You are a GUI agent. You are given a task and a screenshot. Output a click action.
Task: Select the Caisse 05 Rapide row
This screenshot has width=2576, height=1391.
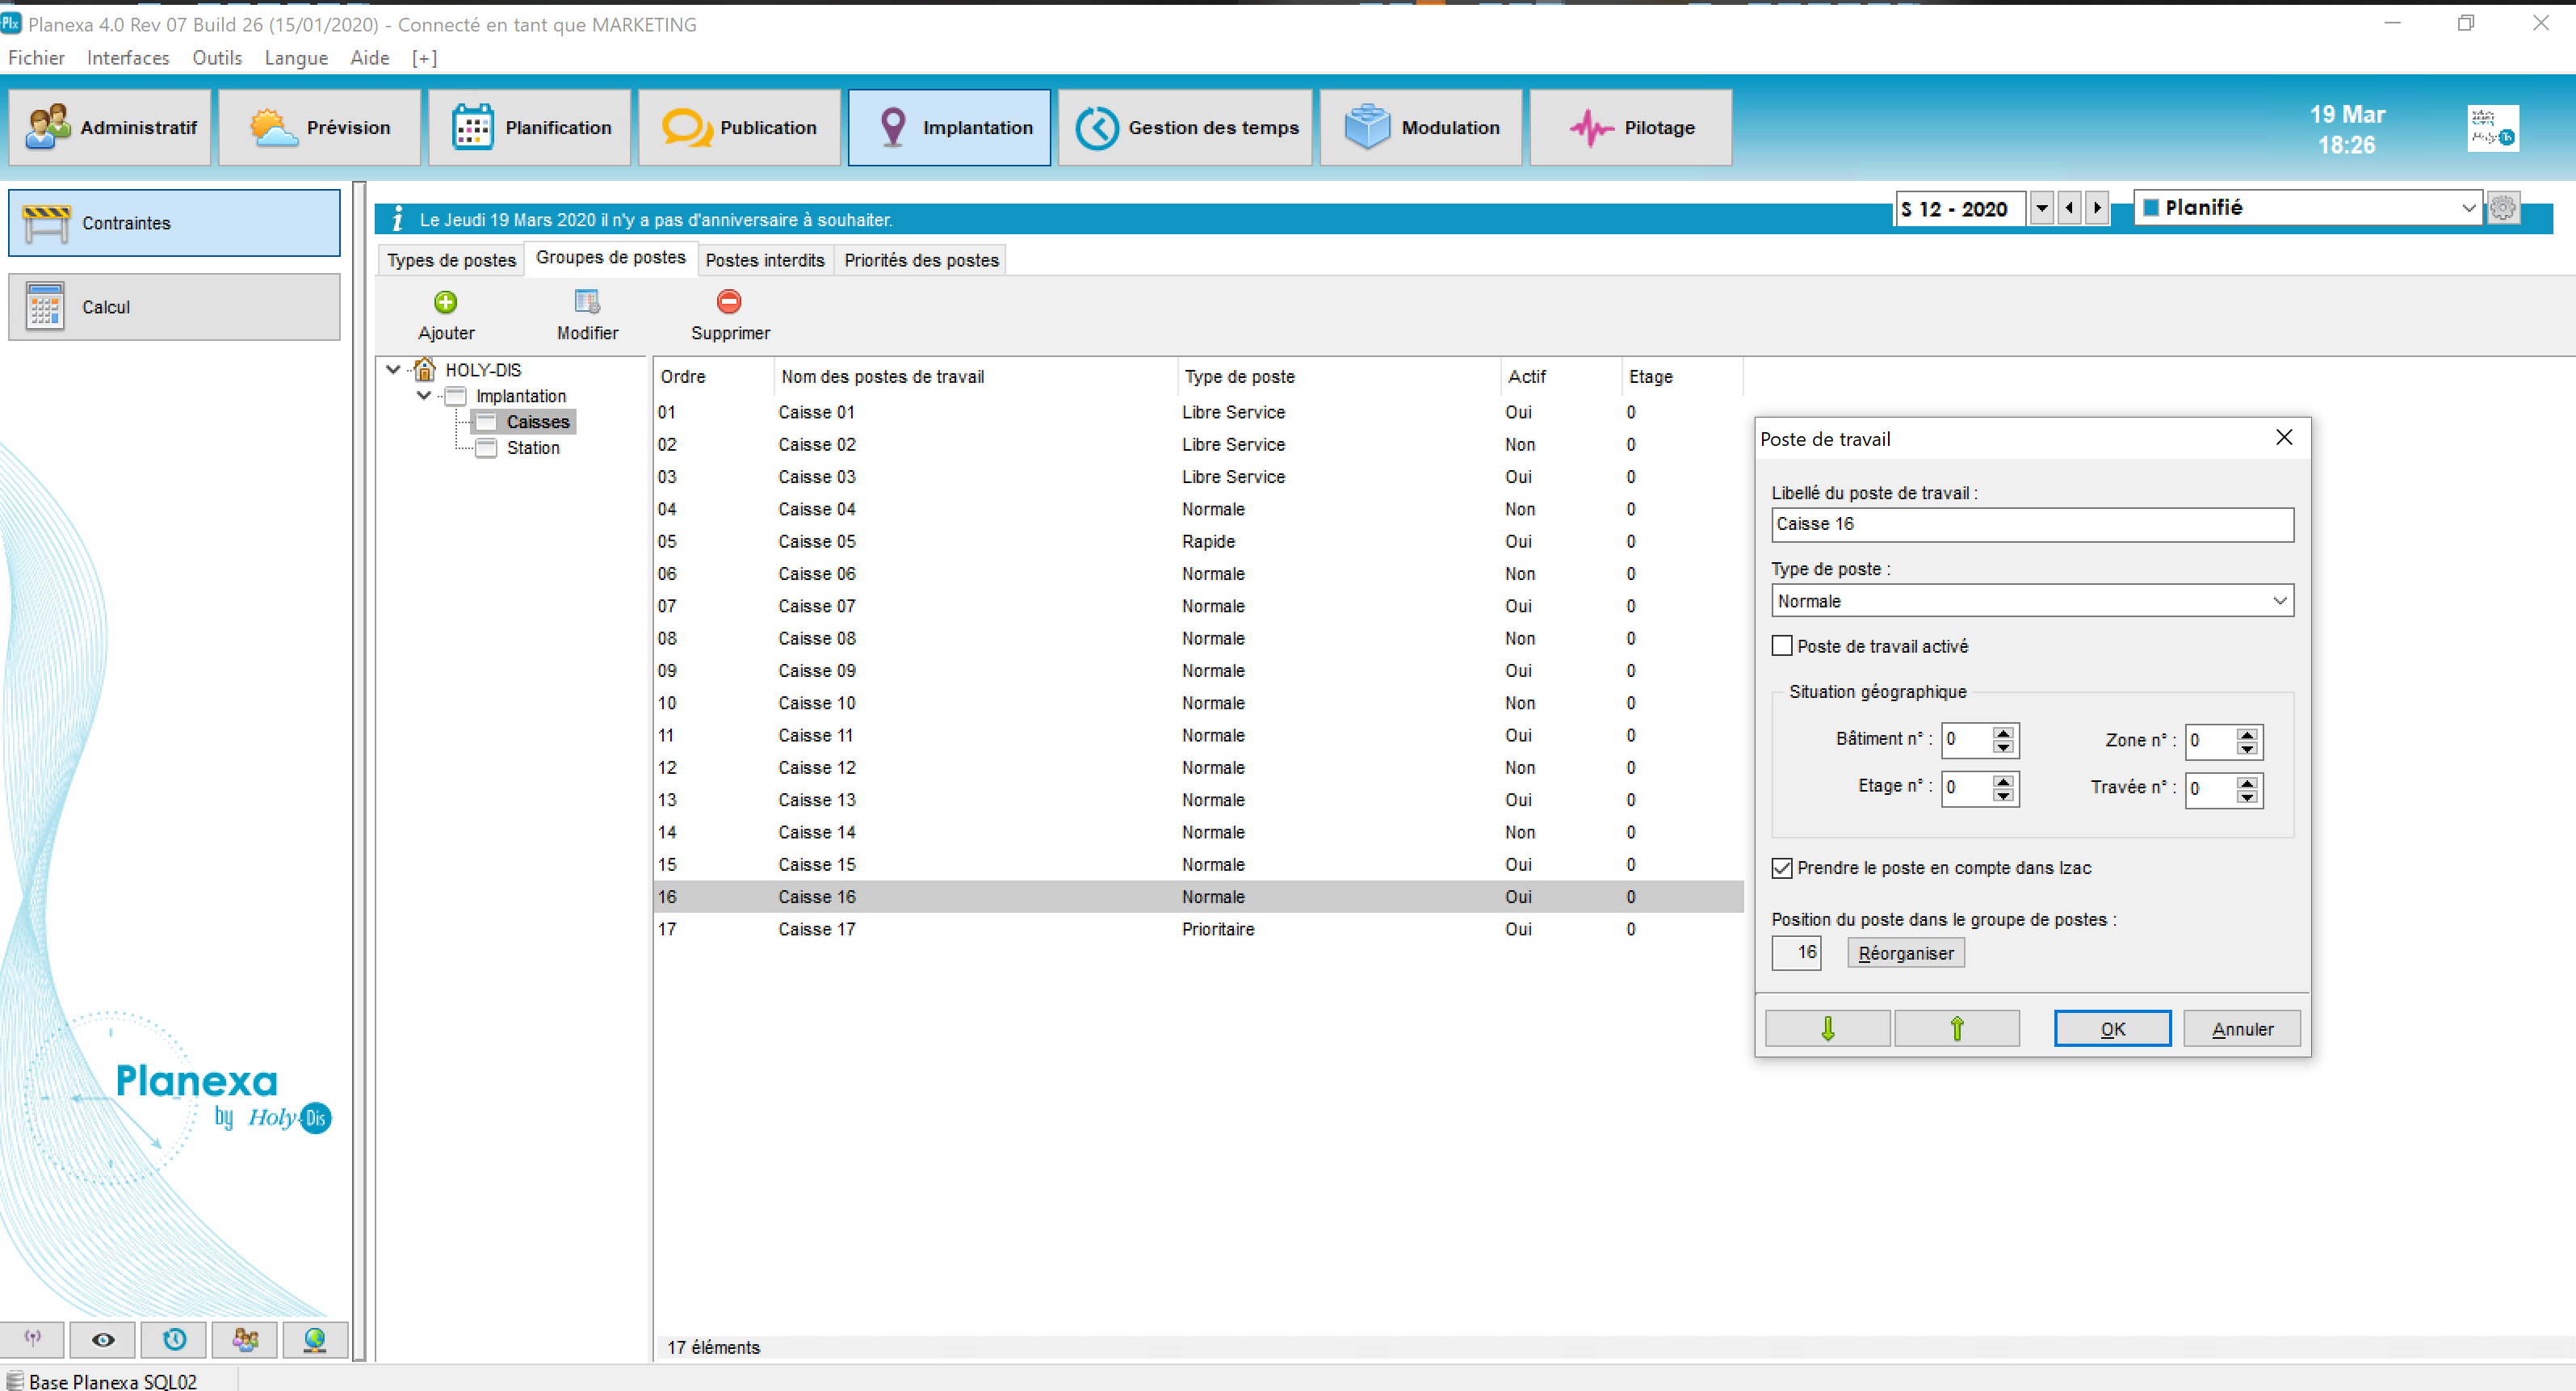(1198, 541)
